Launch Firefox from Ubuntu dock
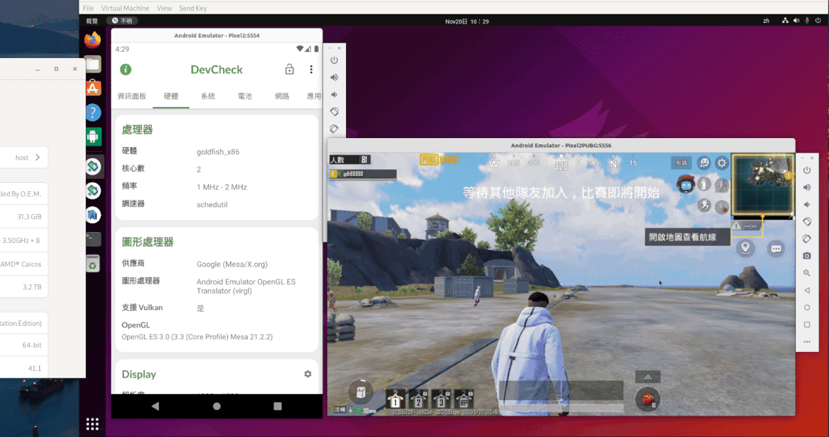 coord(93,40)
